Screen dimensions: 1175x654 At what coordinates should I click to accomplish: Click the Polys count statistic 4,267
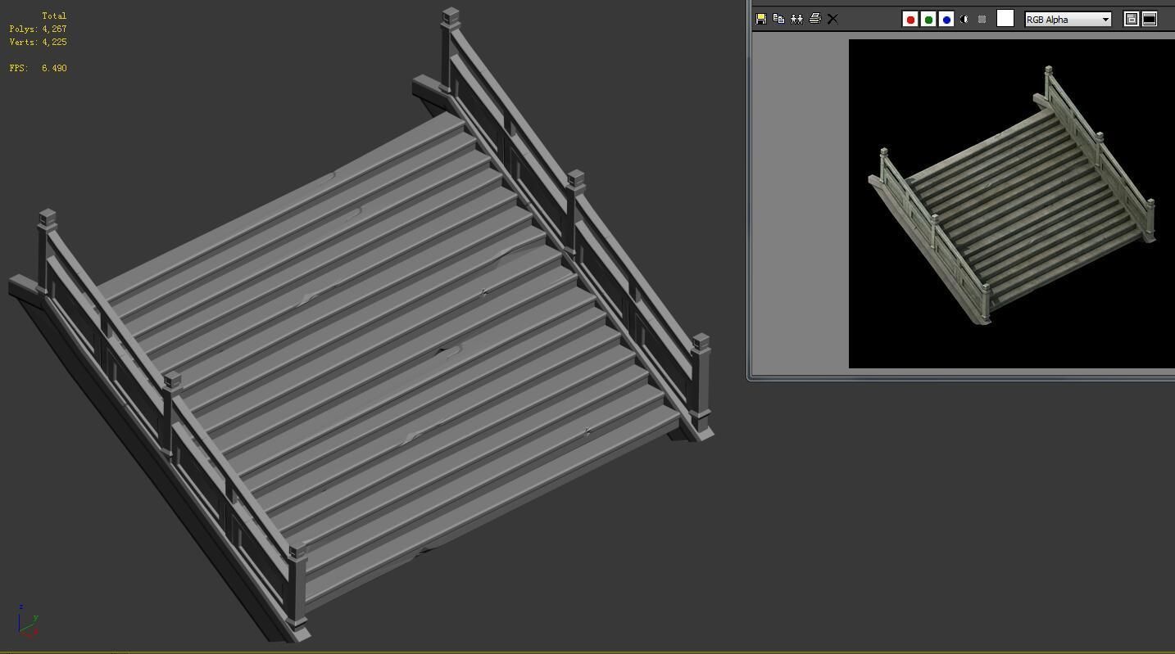[39, 29]
